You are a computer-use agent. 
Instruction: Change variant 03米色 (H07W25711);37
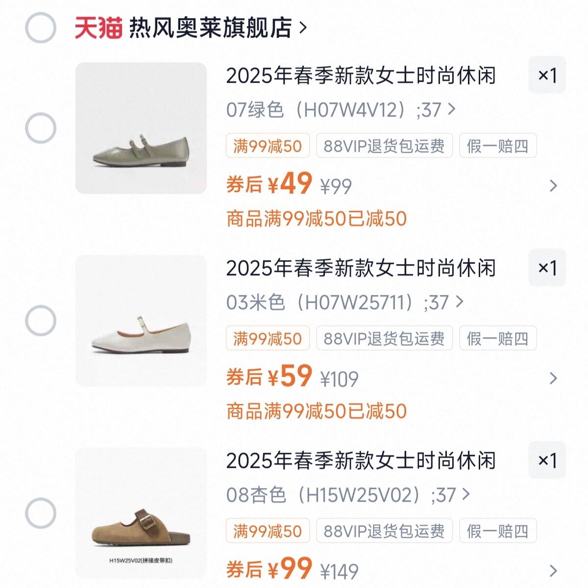click(344, 302)
